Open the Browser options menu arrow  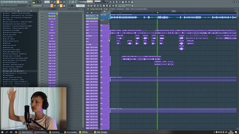[x=1, y=9]
